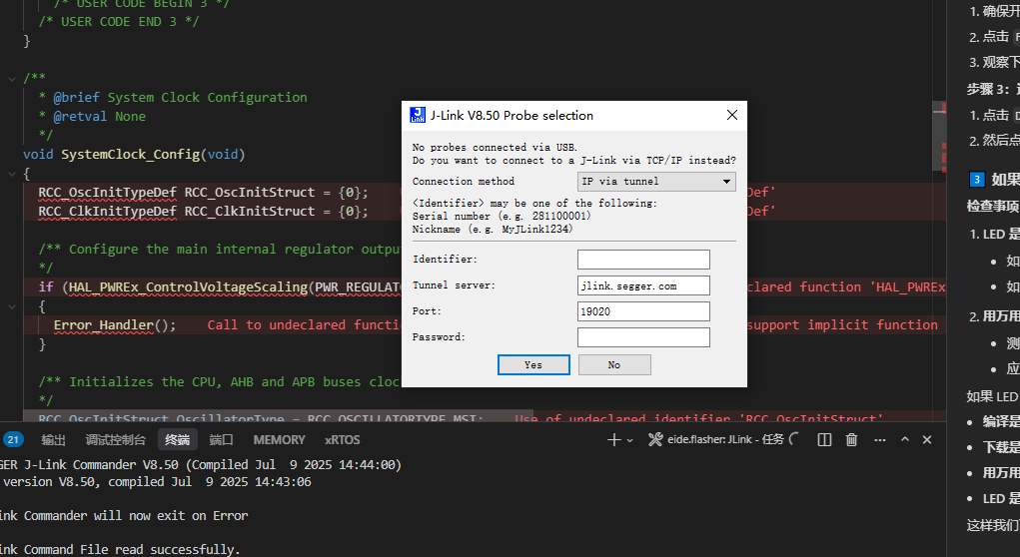Switch to the 调试控制台 panel tab
1020x557 pixels.
115,440
